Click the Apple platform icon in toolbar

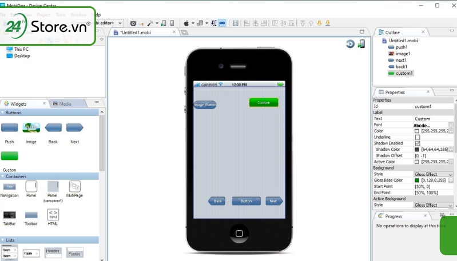[186, 23]
